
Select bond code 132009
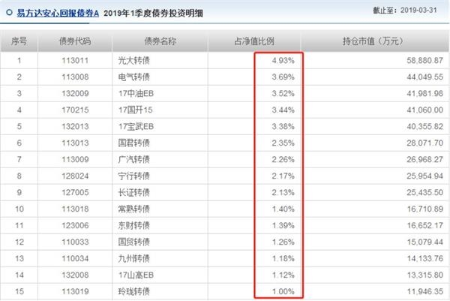click(75, 94)
